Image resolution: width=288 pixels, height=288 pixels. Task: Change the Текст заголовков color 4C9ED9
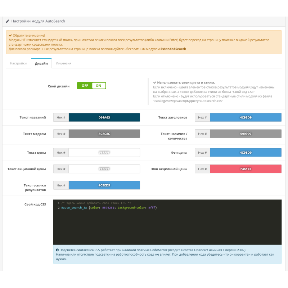(x=246, y=117)
